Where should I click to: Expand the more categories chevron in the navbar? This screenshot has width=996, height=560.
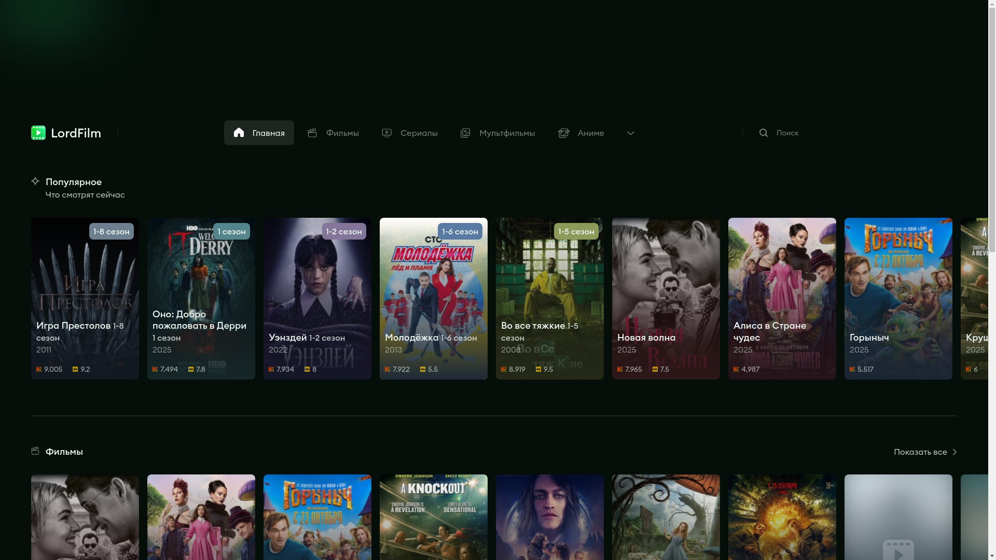click(631, 133)
